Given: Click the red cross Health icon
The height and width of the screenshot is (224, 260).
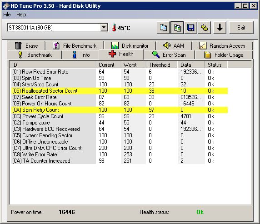Looking at the screenshot, I should [x=112, y=54].
